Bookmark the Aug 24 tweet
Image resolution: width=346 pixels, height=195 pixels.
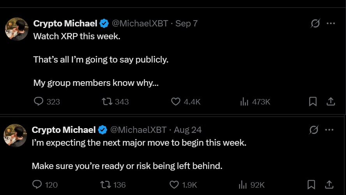pyautogui.click(x=311, y=185)
